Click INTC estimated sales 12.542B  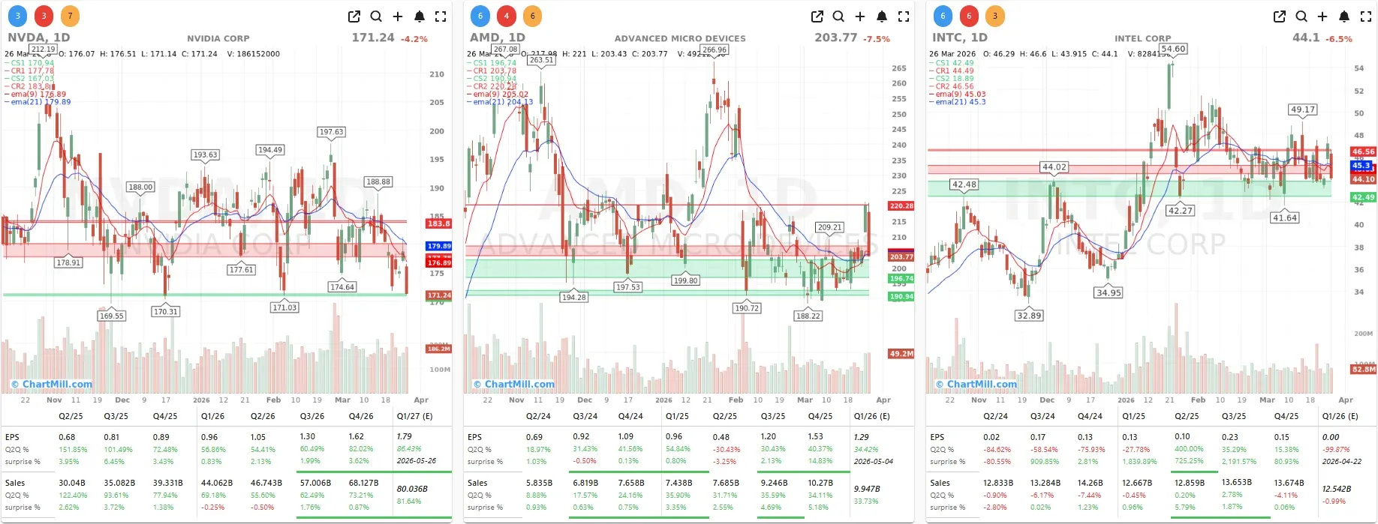[1337, 489]
